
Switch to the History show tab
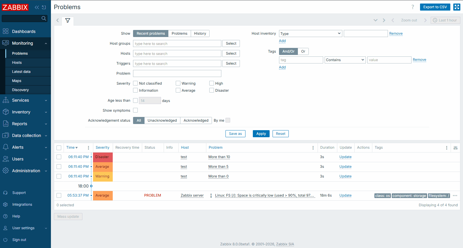tap(200, 33)
